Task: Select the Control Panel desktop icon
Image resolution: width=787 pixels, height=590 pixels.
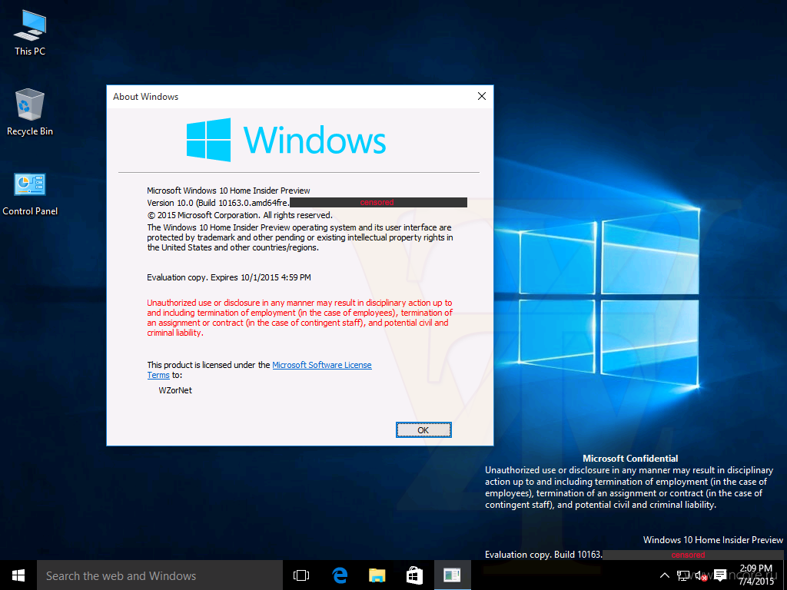Action: point(30,194)
